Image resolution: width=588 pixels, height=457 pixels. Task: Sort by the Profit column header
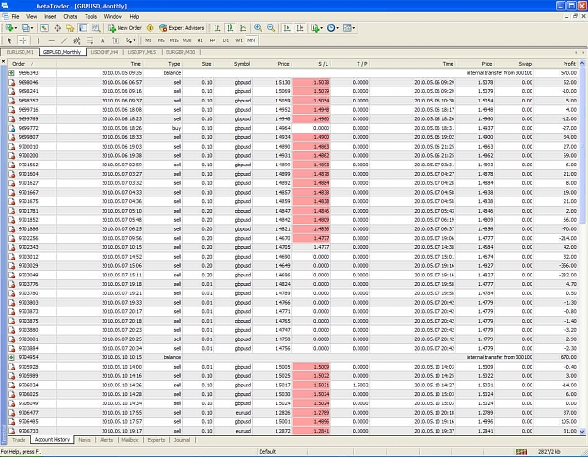557,64
